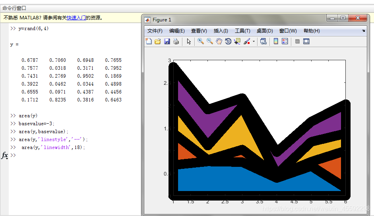
Task: Click the command prompt input line
Action: (x=60, y=155)
